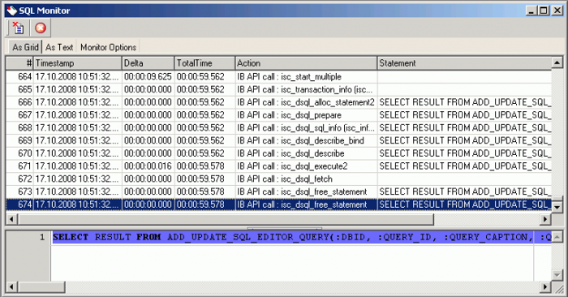Image resolution: width=568 pixels, height=297 pixels.
Task: Click the Delta column header
Action: pos(148,63)
